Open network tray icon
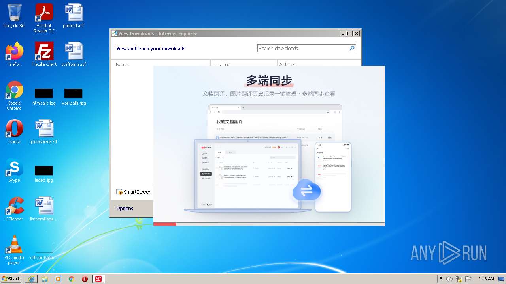The image size is (506, 284). point(459,279)
